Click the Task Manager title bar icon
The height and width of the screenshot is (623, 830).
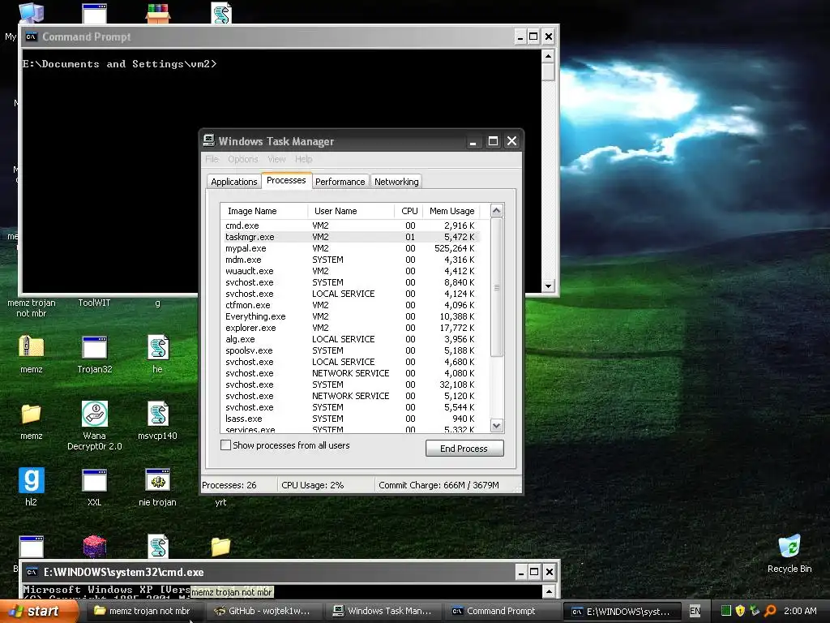click(208, 140)
